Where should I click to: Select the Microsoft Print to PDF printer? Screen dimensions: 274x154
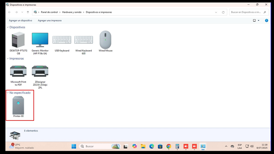[18, 71]
